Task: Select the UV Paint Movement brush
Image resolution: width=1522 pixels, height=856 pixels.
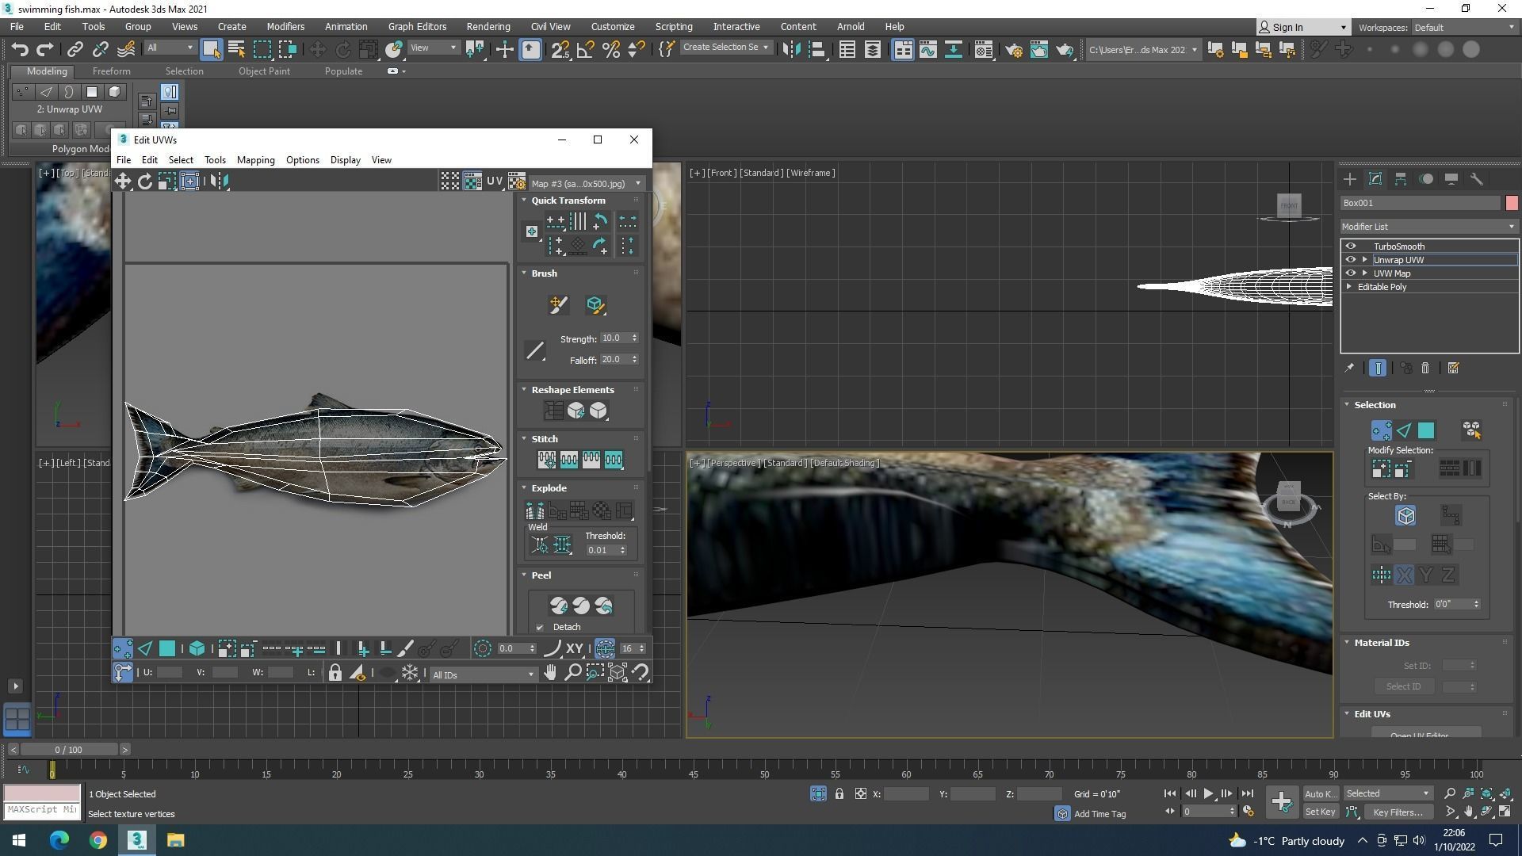Action: (x=559, y=305)
